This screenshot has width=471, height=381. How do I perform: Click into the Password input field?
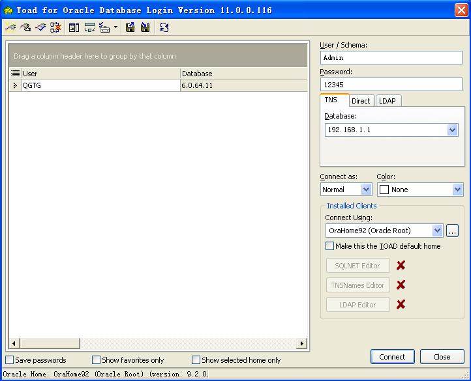[391, 85]
